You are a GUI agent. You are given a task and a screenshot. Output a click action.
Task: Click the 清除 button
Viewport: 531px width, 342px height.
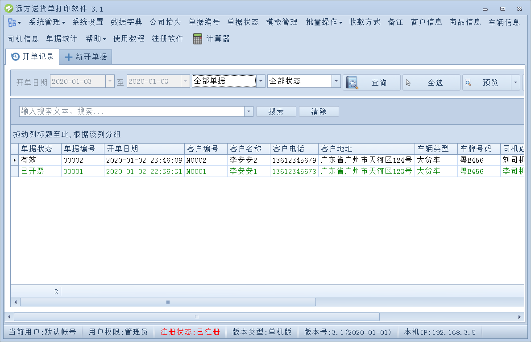click(x=319, y=111)
